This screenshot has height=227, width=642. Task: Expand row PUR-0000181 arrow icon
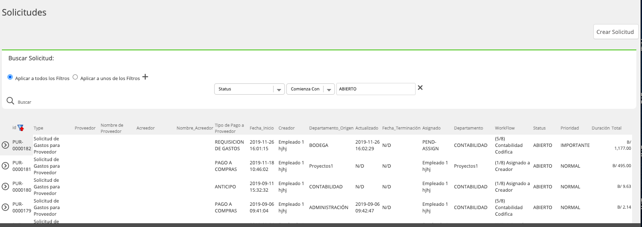(6, 166)
